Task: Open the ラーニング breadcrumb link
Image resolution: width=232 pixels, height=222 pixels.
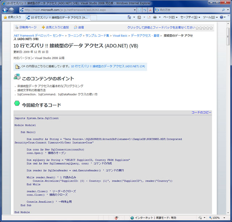Action: click(75, 36)
